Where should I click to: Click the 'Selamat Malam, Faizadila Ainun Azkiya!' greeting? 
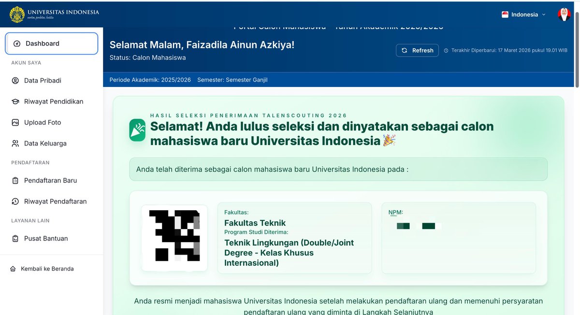(x=202, y=45)
